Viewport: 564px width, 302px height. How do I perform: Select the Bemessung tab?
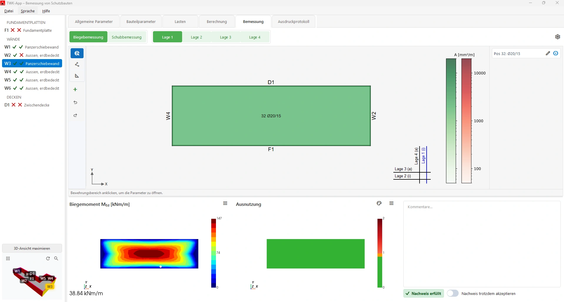click(253, 21)
